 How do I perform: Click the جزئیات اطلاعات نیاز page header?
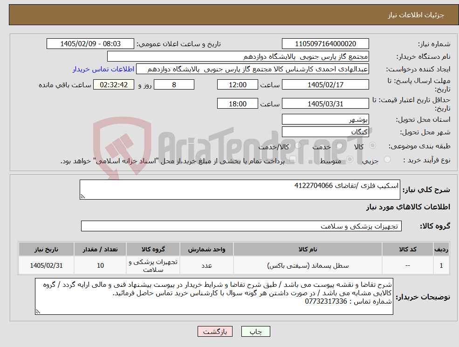416,15
